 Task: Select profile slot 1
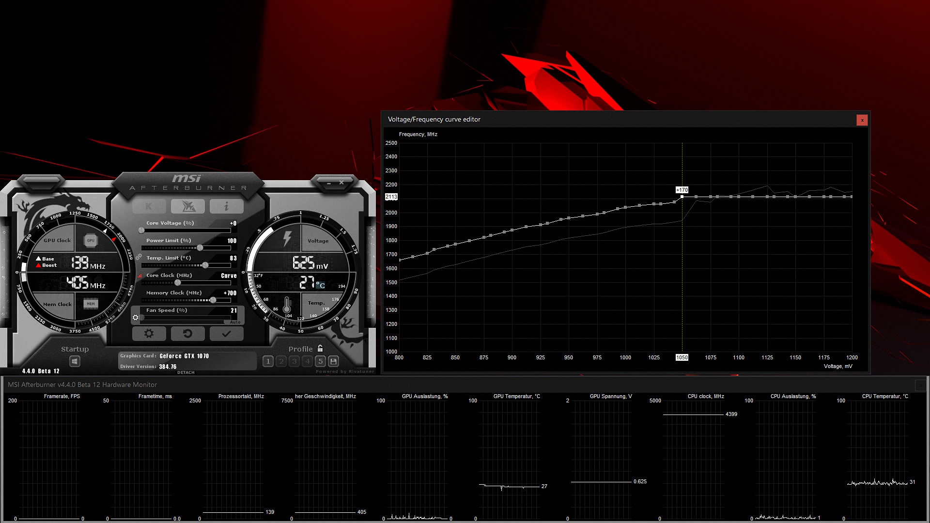click(268, 361)
